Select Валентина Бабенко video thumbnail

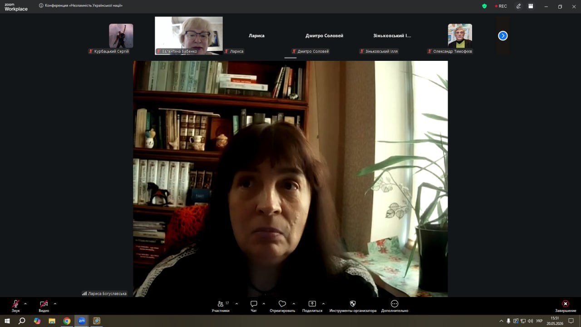[x=189, y=36]
